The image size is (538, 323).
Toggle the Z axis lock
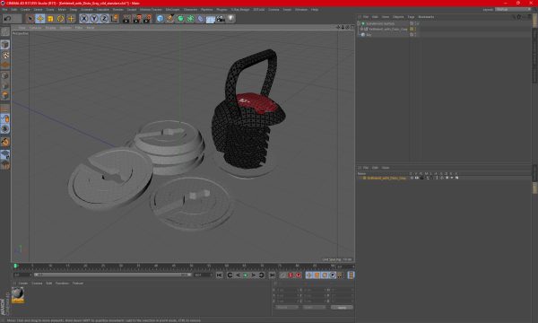point(104,19)
